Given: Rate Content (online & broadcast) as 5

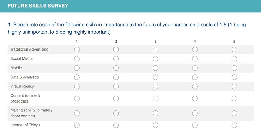Looking at the screenshot, I should point(234,99).
